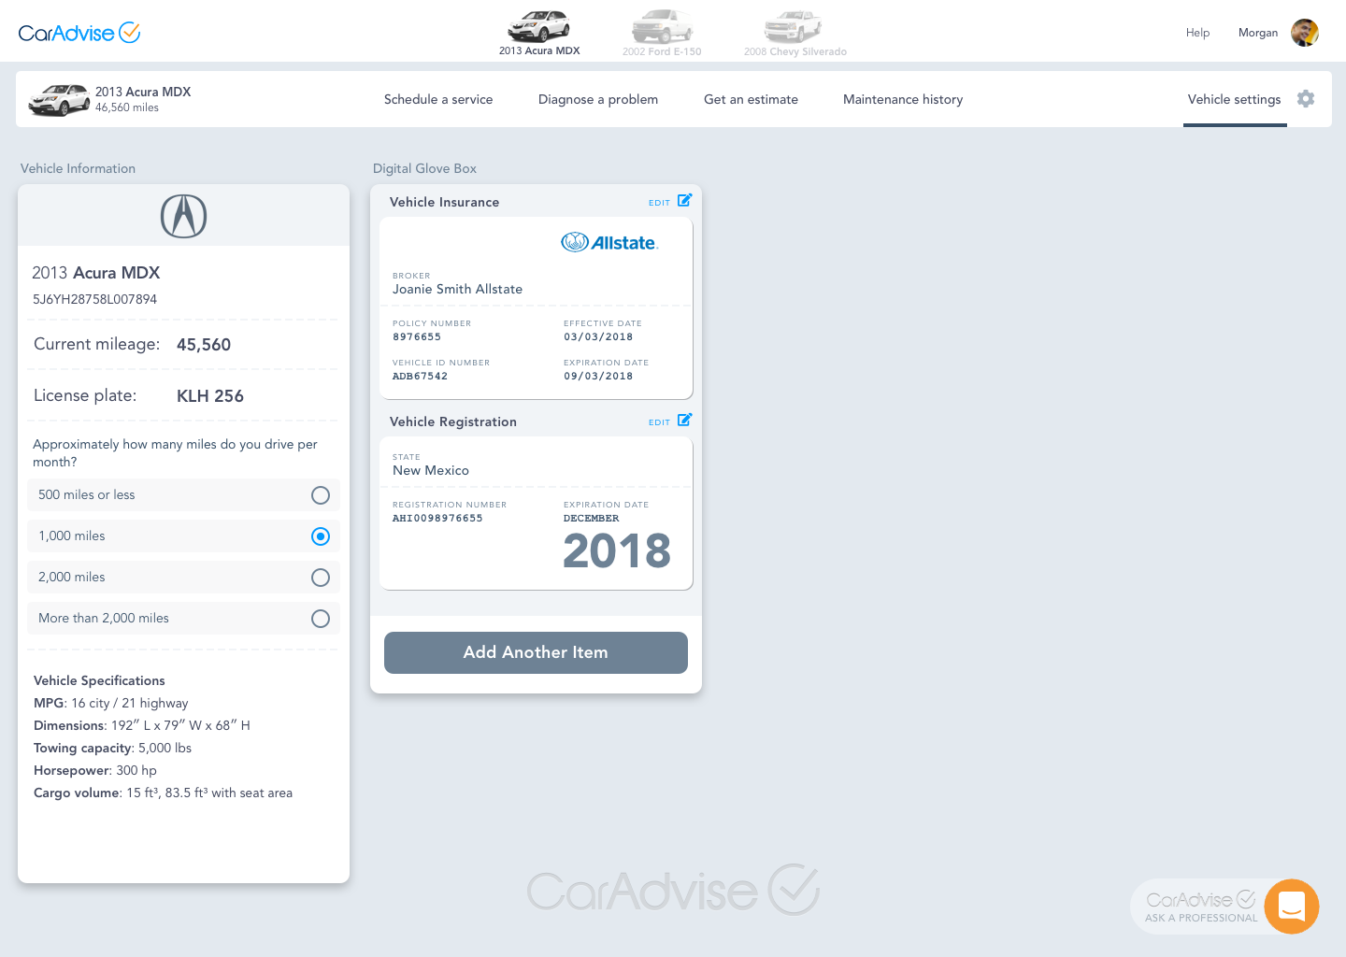
Task: Click registration number AHI0098976655
Action: click(x=437, y=519)
